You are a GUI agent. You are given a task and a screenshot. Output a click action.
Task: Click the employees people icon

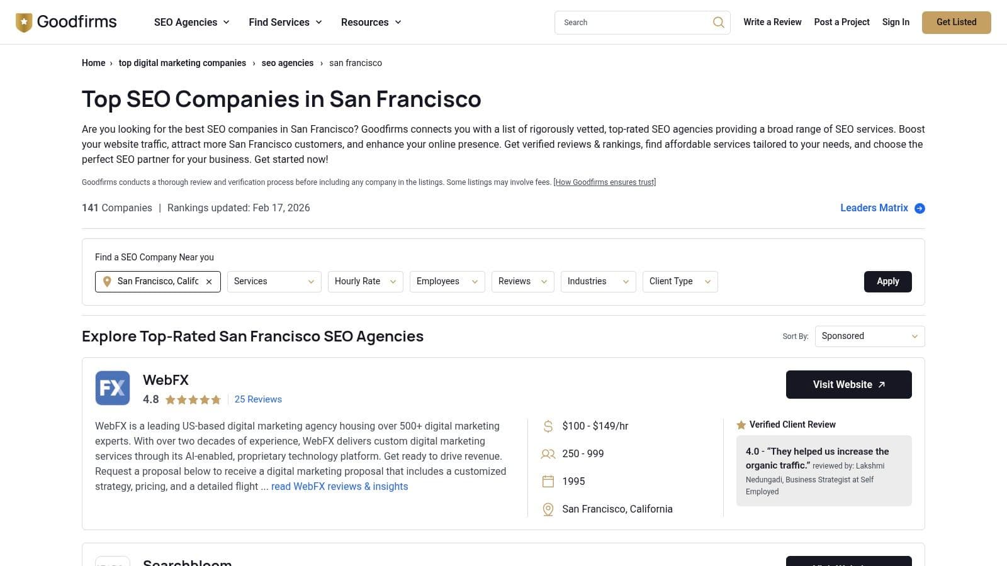548,454
